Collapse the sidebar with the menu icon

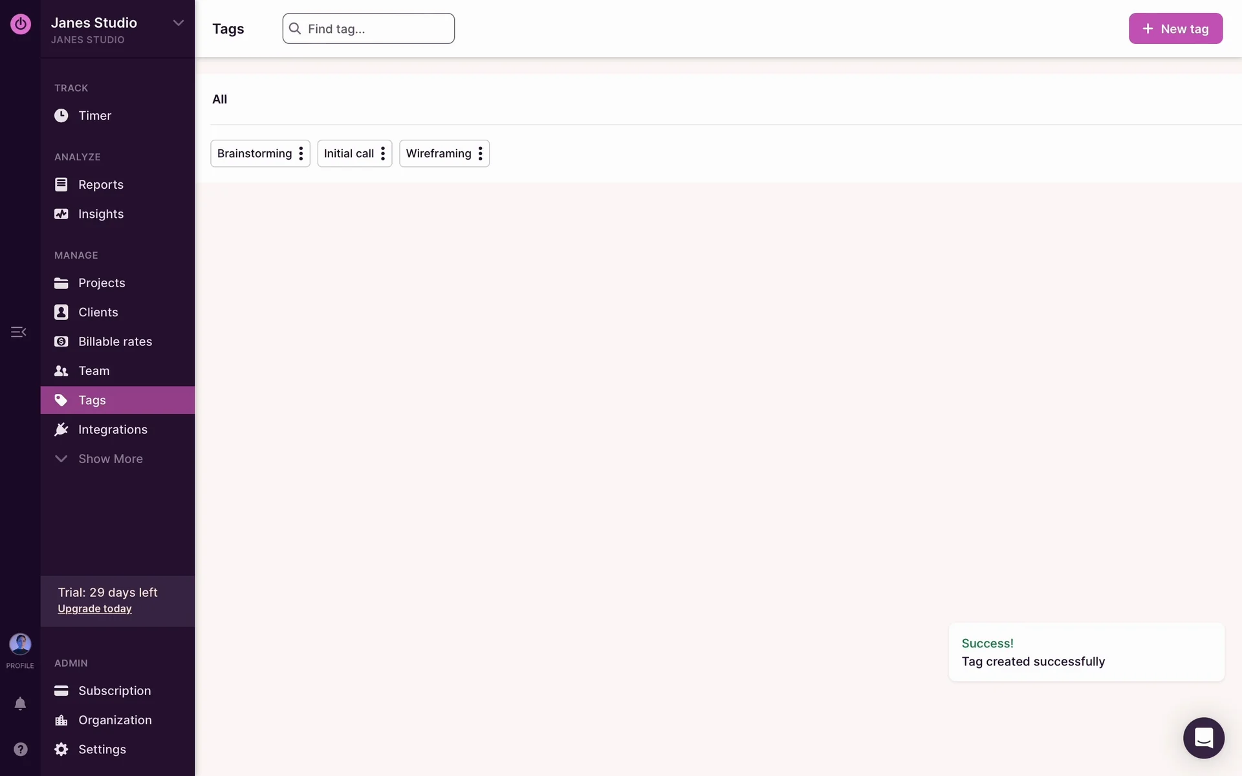click(18, 332)
